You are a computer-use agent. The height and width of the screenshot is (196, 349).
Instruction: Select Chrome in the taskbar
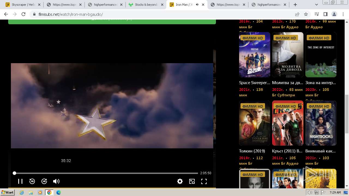[49, 192]
